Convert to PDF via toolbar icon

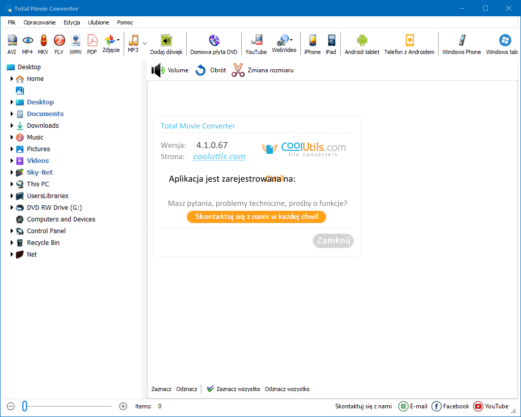(92, 45)
